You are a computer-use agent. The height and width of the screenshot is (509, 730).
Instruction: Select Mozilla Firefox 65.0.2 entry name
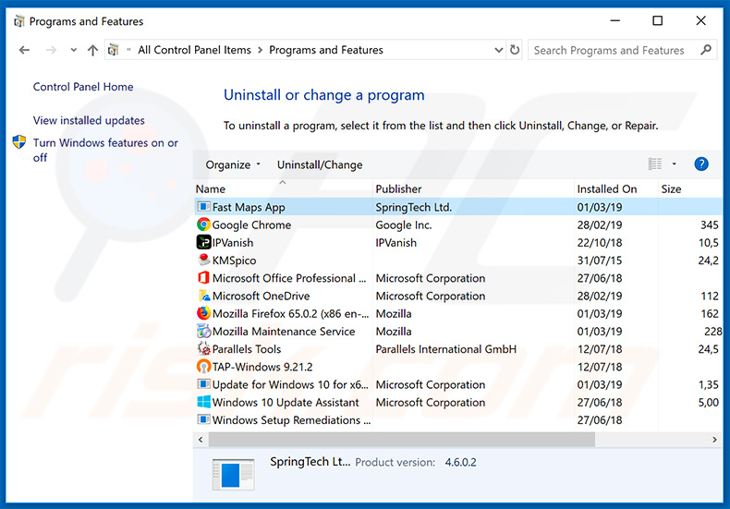290,313
